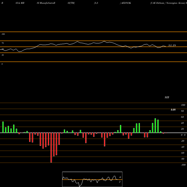
Task: Click the -60 label on MR axis
Action: pyautogui.click(x=183, y=153)
